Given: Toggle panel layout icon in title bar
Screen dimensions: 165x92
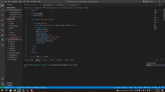Looking at the screenshot, I should tap(146, 2).
